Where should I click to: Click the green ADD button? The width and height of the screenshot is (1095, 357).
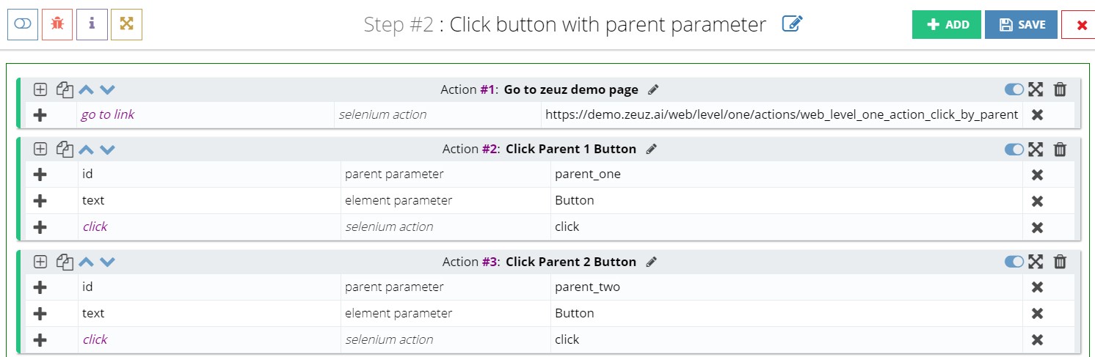(947, 24)
